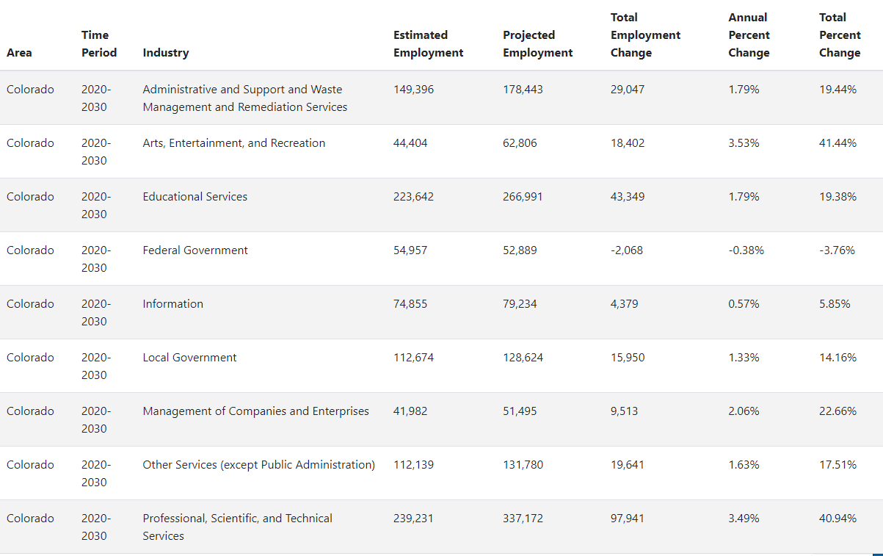883x556 pixels.
Task: Click projected employment value 266,991
Action: coord(523,197)
